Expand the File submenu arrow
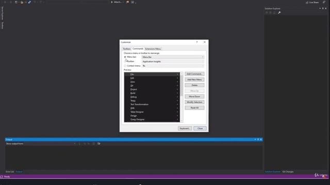 (177, 74)
